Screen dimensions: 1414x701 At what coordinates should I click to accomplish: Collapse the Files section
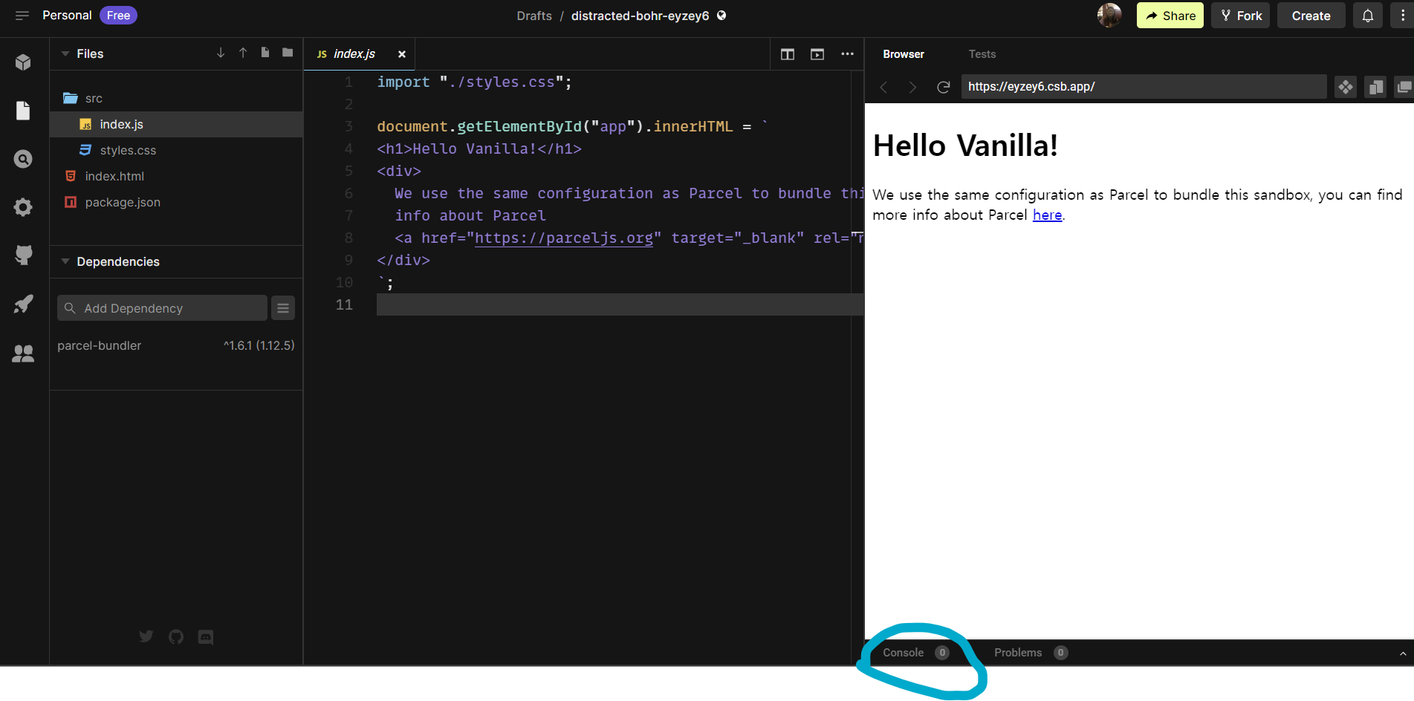pyautogui.click(x=65, y=53)
